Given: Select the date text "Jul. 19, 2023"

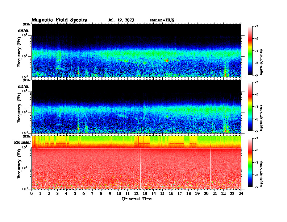Looking at the screenshot, I should coord(121,20).
